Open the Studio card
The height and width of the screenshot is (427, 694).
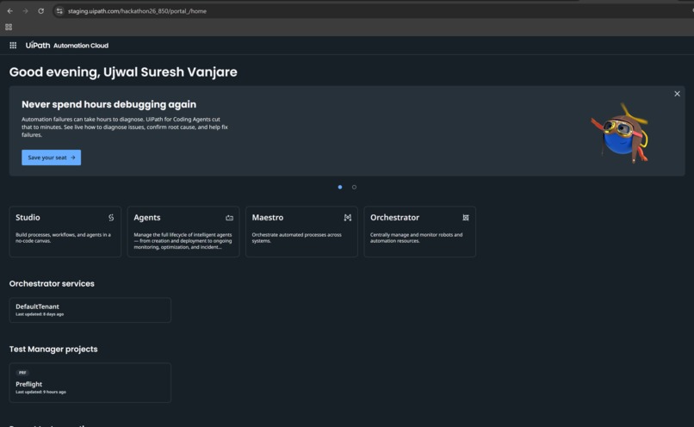tap(65, 232)
